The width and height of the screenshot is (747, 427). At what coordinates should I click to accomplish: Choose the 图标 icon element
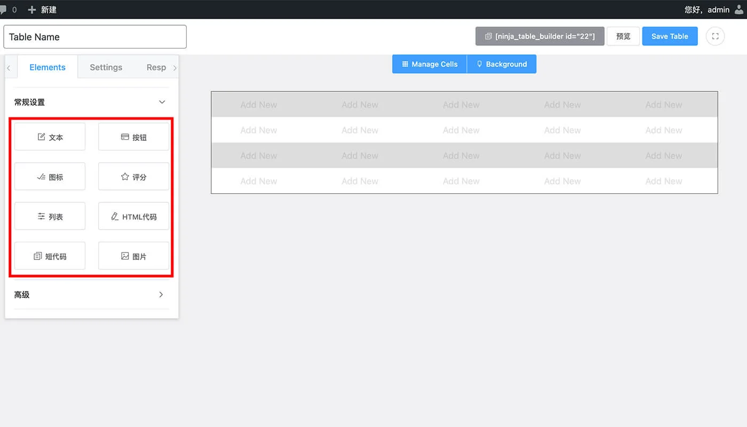click(x=50, y=177)
